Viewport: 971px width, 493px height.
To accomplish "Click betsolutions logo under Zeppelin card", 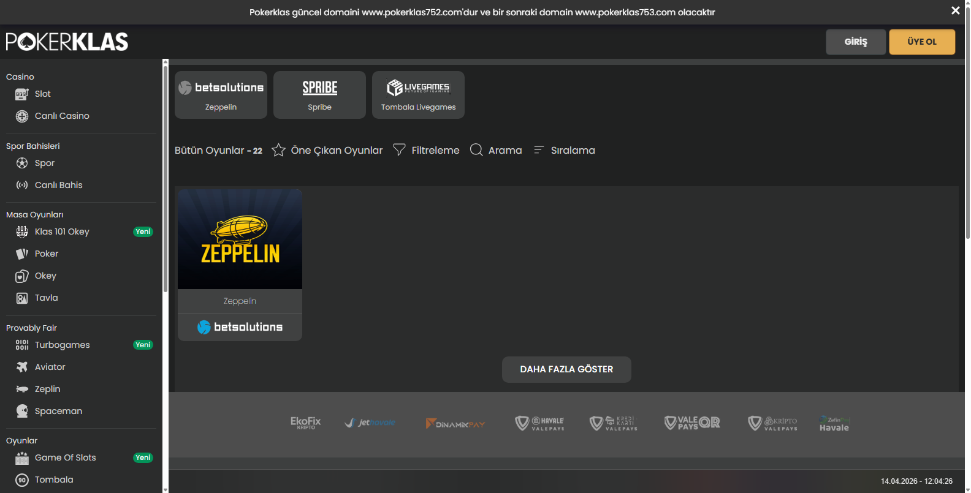I will tap(240, 327).
